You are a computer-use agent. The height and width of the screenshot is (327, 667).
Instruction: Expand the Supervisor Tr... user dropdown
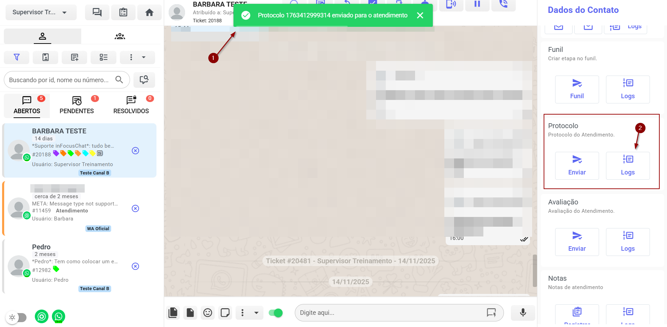(x=41, y=13)
